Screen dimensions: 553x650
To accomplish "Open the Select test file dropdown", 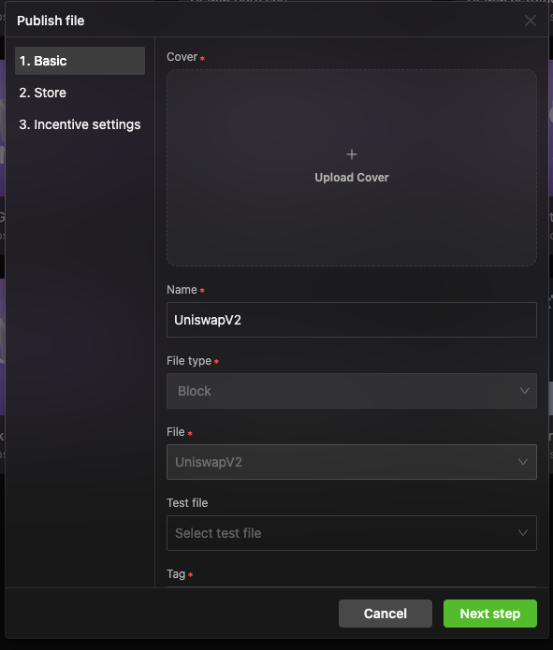I will [x=352, y=533].
